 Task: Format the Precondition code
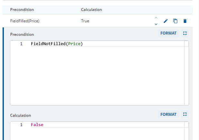[168, 33]
